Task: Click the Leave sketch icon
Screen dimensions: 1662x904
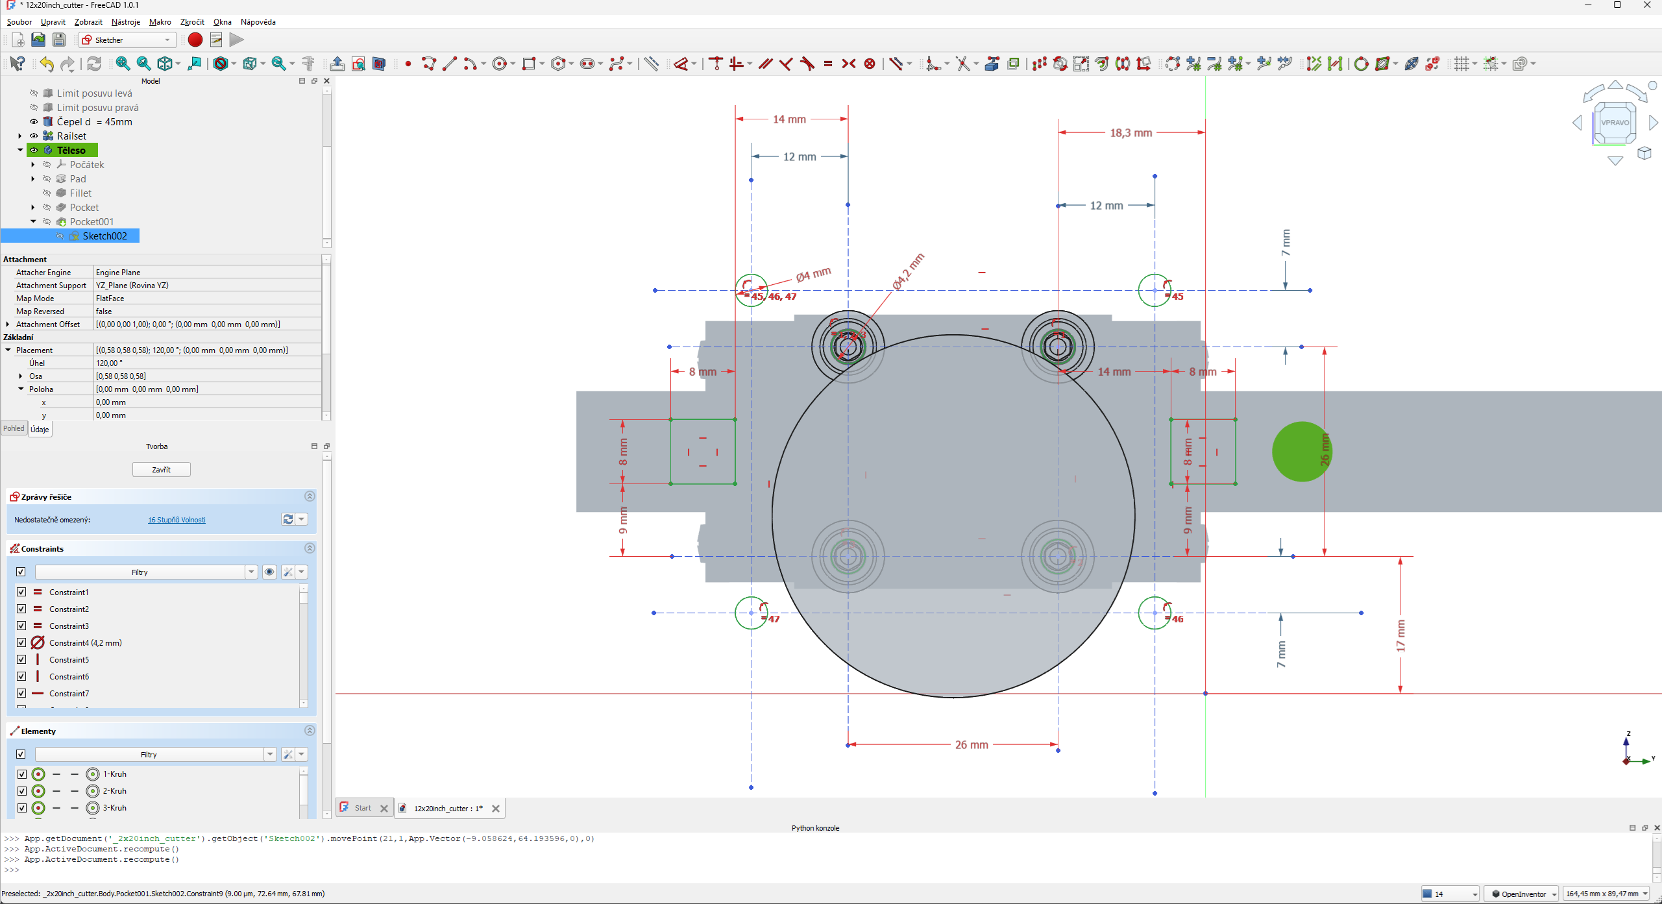Action: 337,64
